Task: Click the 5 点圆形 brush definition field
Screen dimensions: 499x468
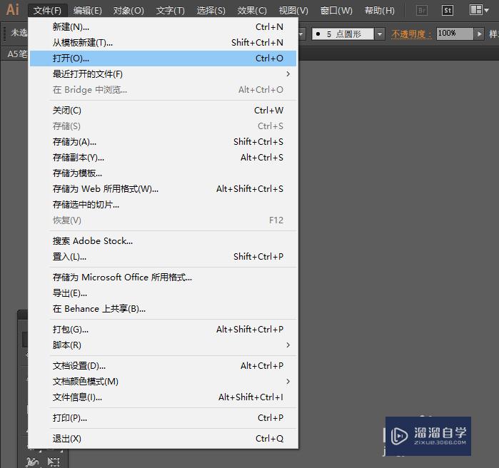Action: tap(343, 34)
